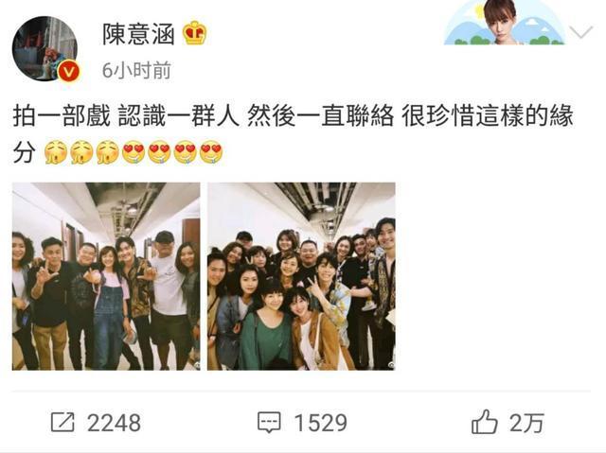This screenshot has width=606, height=453.
Task: Like the post with thumbs-up icon
Action: (485, 422)
